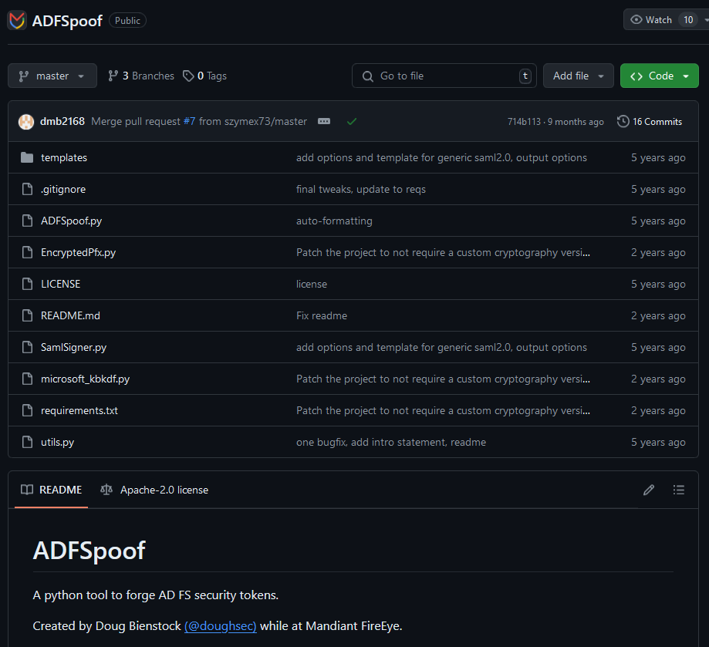The image size is (709, 647).
Task: Expand the green Code dropdown
Action: pyautogui.click(x=660, y=76)
